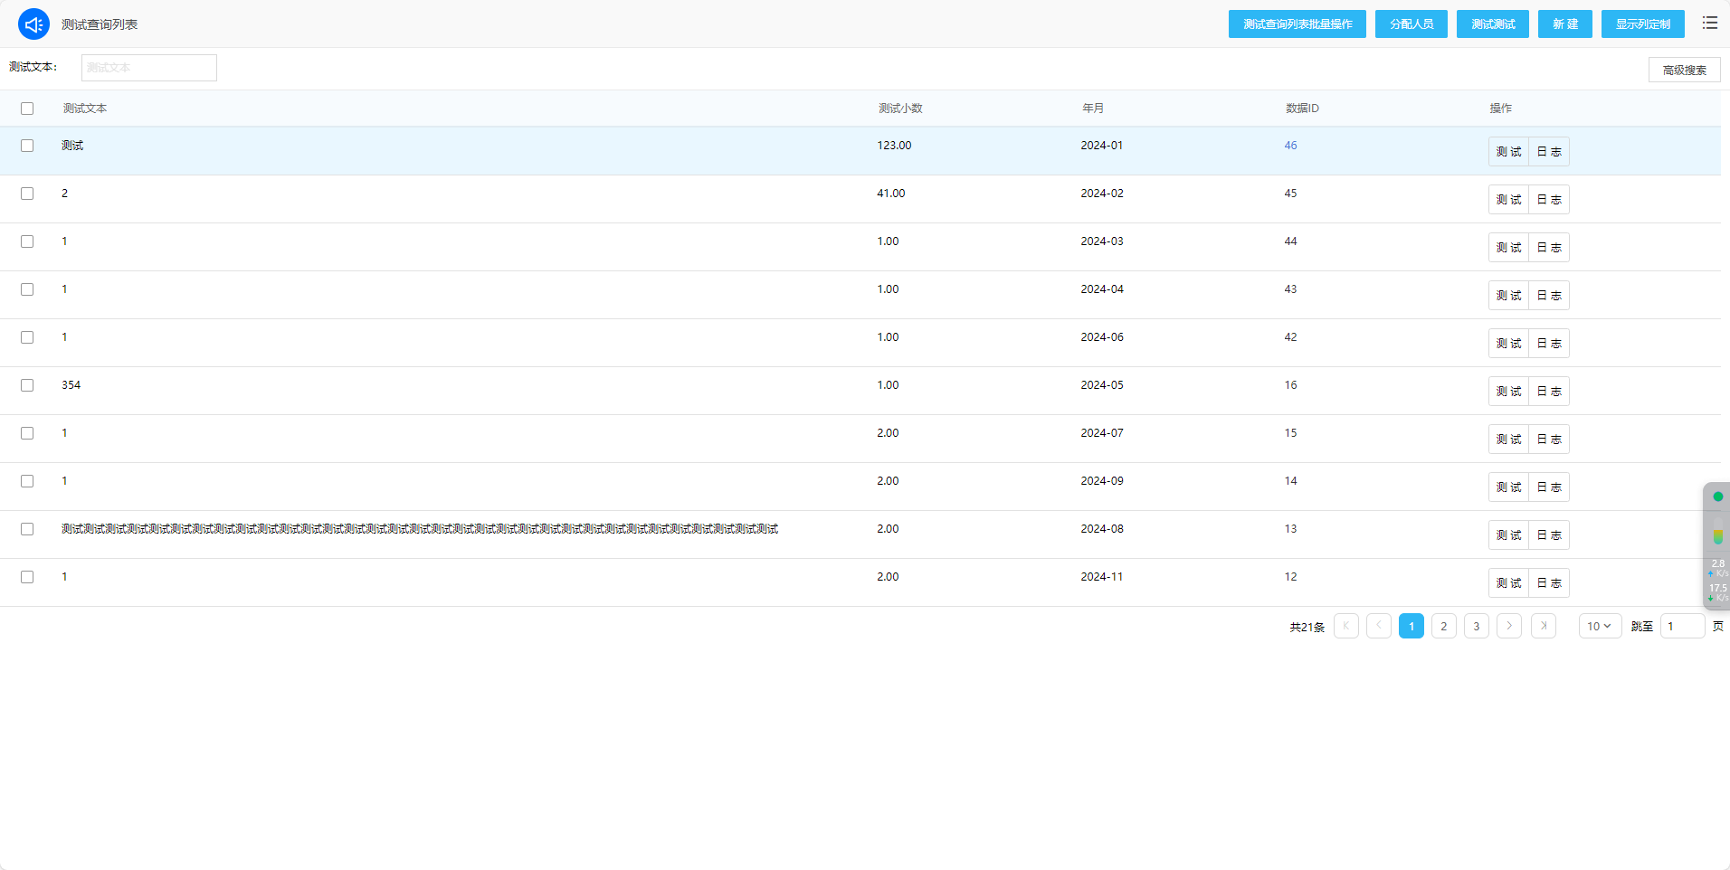This screenshot has width=1730, height=870.
Task: Switch to page 2
Action: pos(1443,626)
